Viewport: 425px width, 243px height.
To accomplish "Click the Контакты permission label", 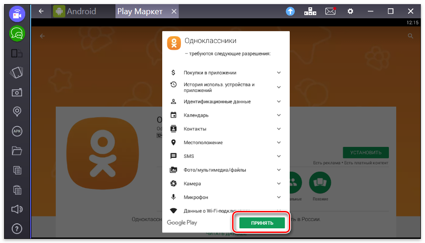I will pyautogui.click(x=195, y=129).
